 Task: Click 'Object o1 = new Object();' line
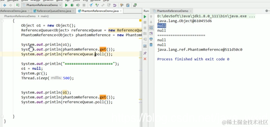pos(48,26)
